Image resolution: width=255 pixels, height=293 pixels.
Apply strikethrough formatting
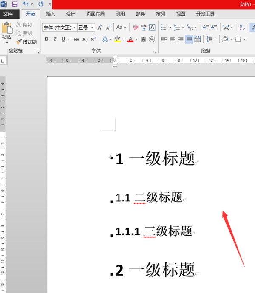[x=76, y=39]
